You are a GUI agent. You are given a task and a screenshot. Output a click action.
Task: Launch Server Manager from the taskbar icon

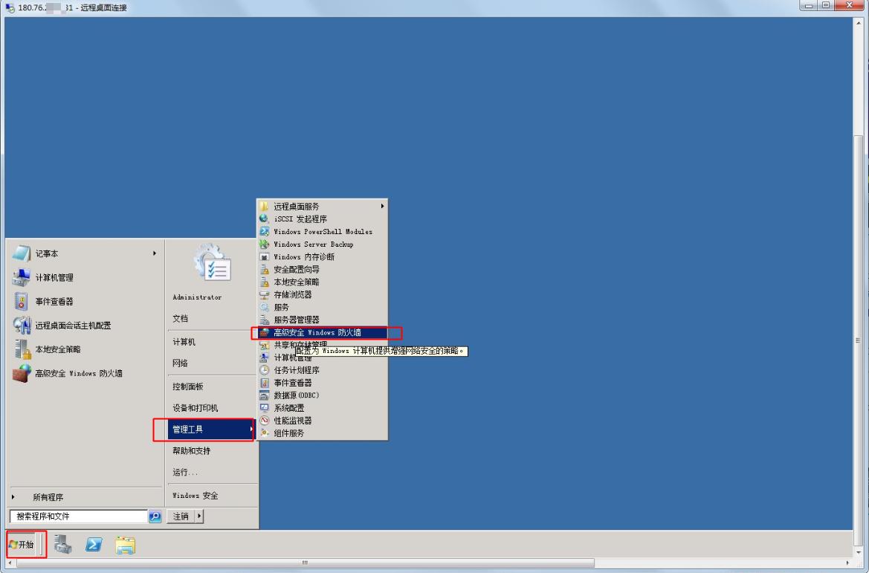coord(62,545)
